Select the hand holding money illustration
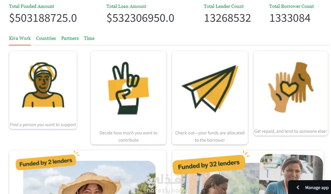Screen dimensions: 331x194 [x=129, y=88]
